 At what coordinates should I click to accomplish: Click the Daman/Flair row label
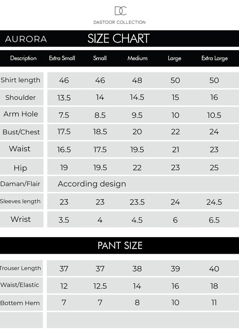20,184
